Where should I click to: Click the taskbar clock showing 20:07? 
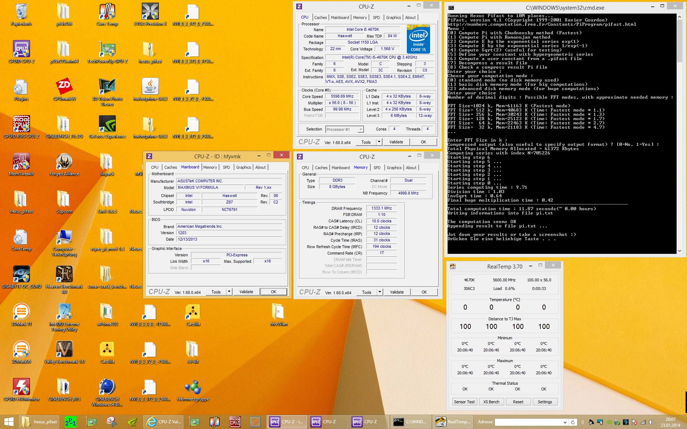[670, 422]
